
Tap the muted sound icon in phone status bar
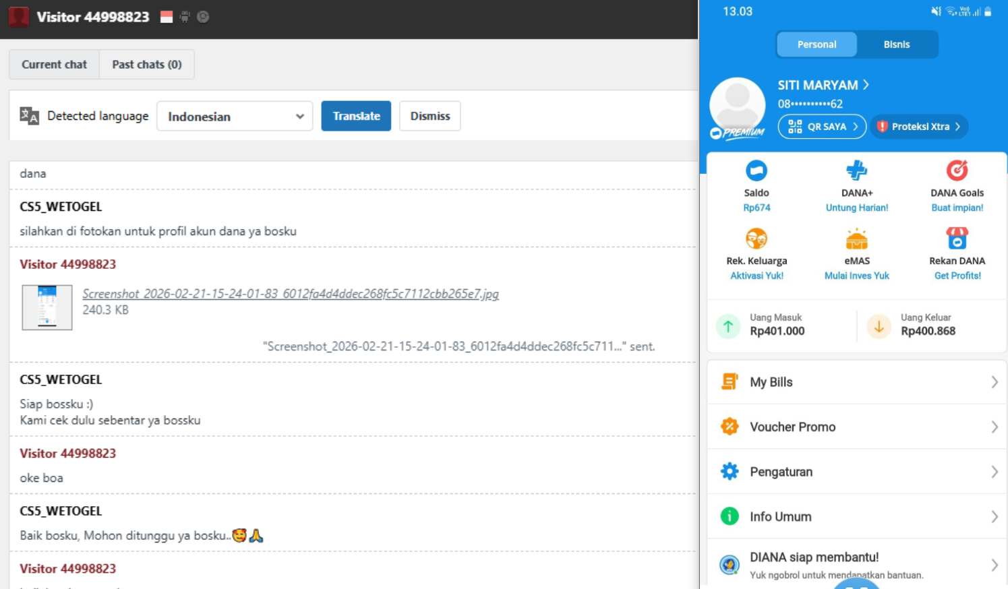pos(936,11)
